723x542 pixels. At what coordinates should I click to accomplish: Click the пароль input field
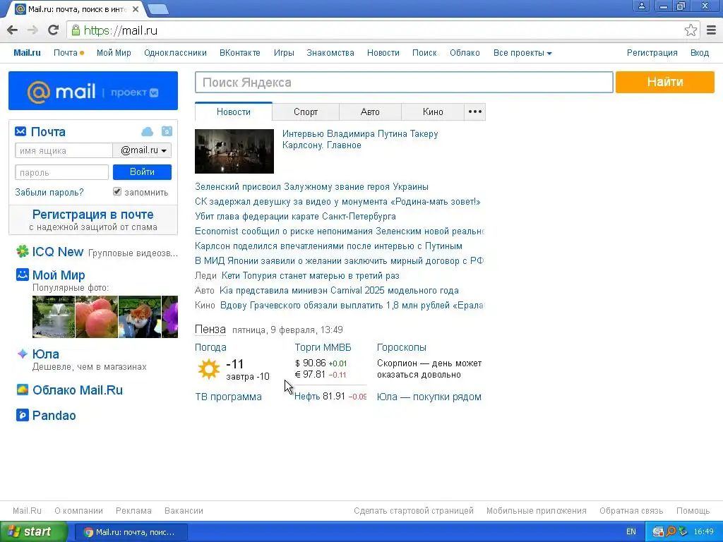coord(62,172)
